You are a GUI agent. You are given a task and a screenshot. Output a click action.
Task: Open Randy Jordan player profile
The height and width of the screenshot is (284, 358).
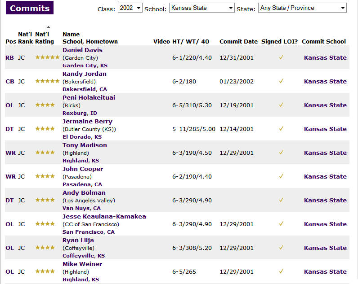pyautogui.click(x=85, y=74)
